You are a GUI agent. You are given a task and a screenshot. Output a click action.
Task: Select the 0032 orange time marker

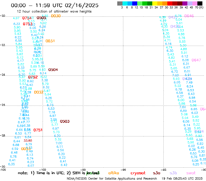pyautogui.click(x=39, y=92)
